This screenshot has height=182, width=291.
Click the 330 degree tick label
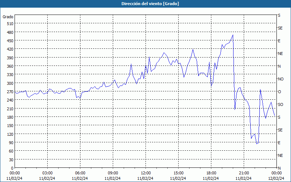[10, 75]
